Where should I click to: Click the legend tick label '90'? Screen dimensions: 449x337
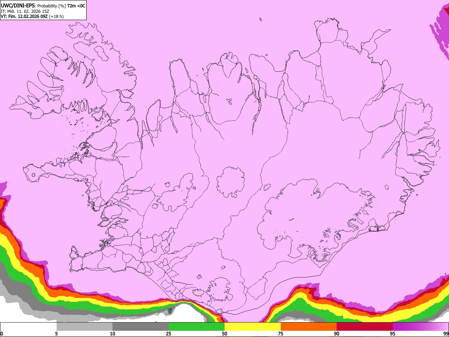pyautogui.click(x=337, y=333)
